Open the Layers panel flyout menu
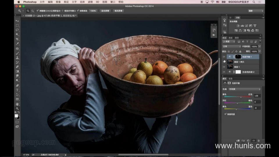279x157 pixels. click(260, 38)
